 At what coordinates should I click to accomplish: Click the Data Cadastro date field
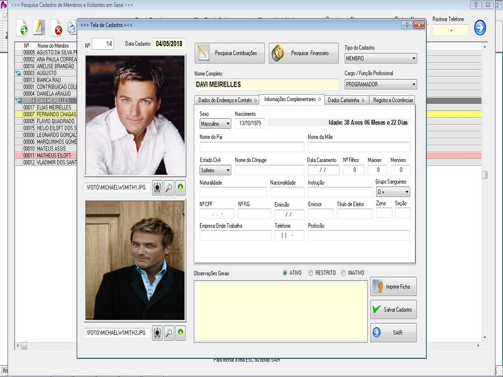tap(169, 44)
